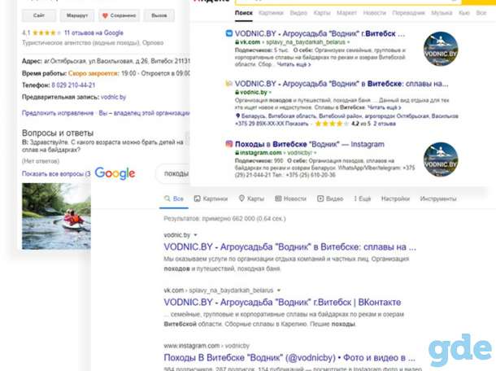The image size is (496, 371).
Task: Open Google result Агроусадьба Водник в Витебске: сплавы
Action: 289,247
